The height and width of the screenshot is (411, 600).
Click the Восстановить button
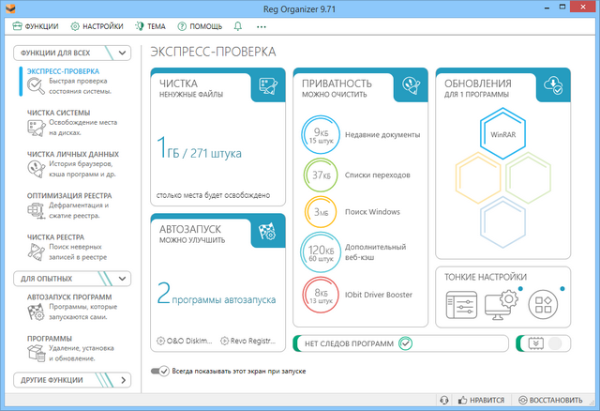point(553,400)
